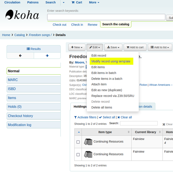This screenshot has width=173, height=185.
Task: Open Circulation in the top navigation
Action: (12, 2)
